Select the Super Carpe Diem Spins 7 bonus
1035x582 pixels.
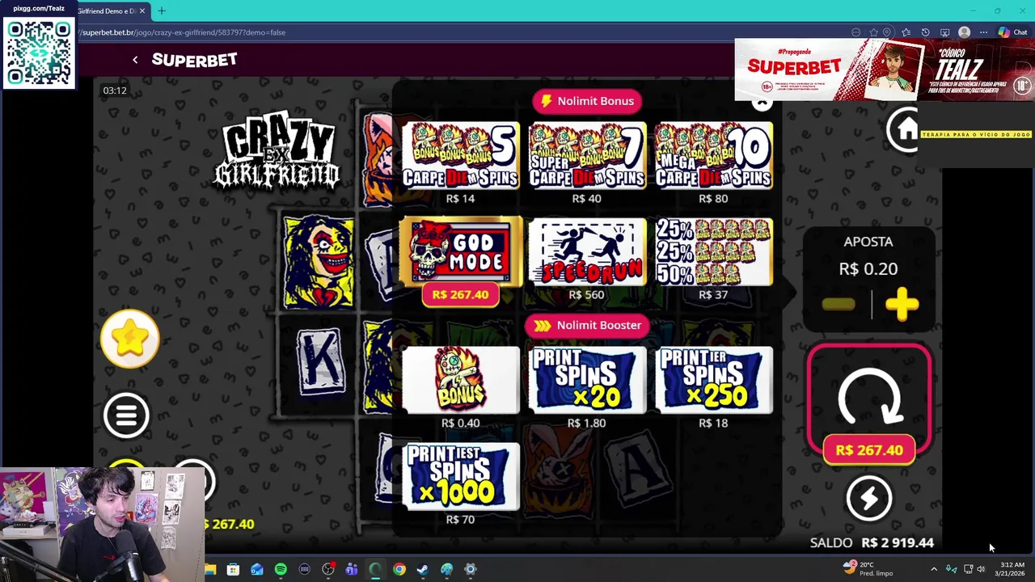tap(587, 157)
